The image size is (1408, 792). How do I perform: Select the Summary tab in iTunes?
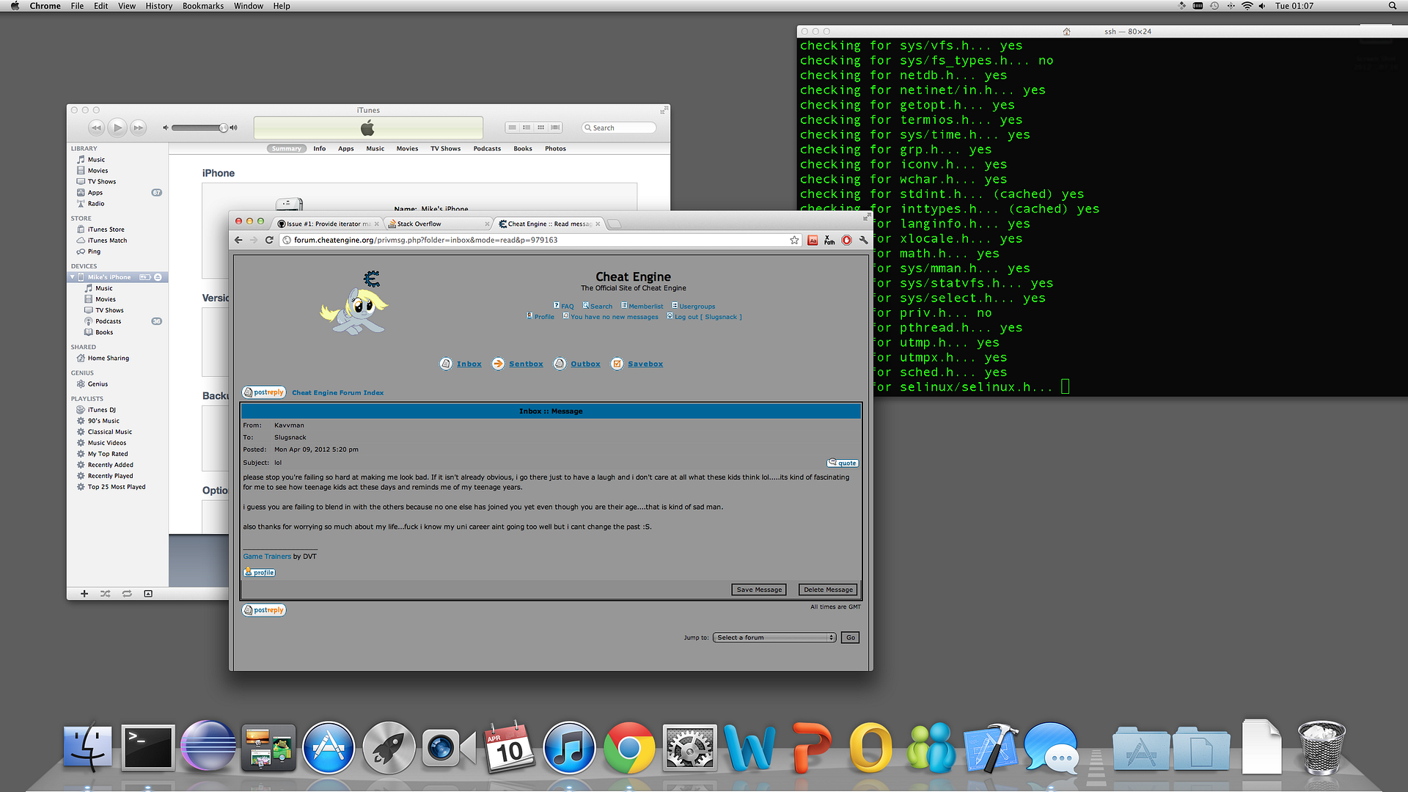[x=286, y=149]
